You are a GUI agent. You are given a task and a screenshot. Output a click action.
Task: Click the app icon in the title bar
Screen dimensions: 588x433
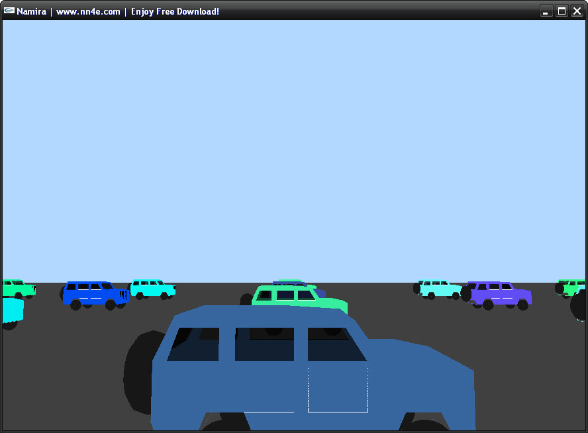[9, 11]
